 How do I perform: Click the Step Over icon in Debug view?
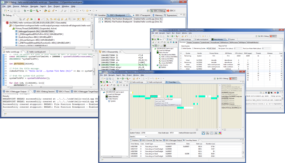(51, 19)
